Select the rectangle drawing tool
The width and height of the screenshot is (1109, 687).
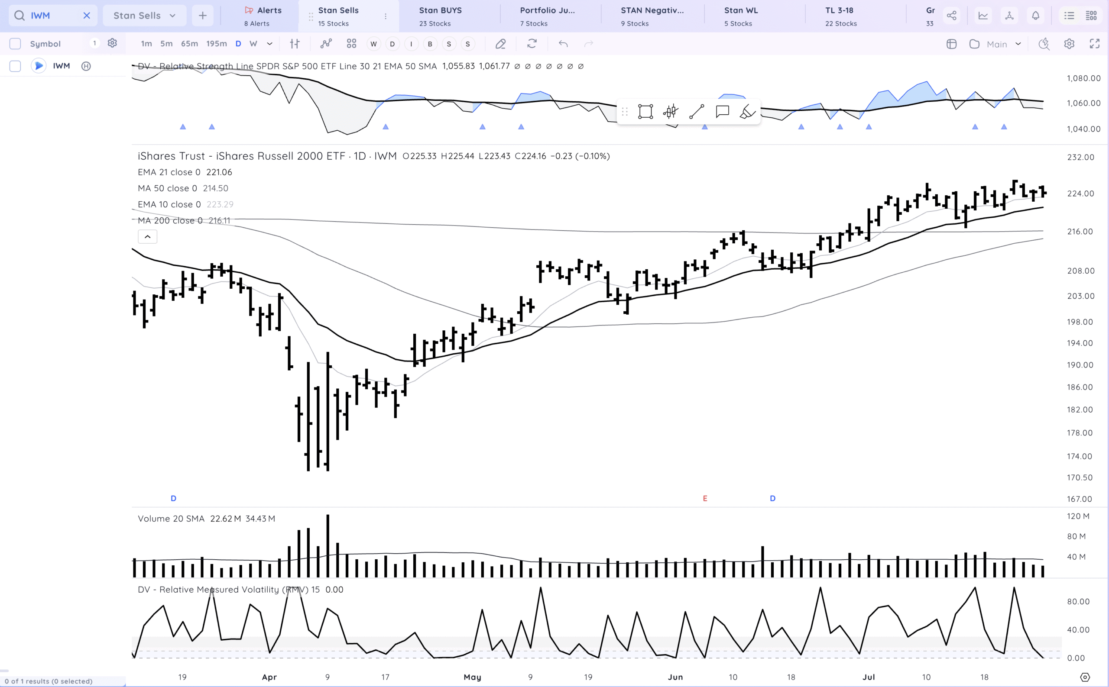(x=645, y=111)
